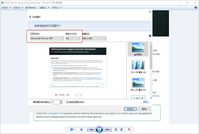The width and height of the screenshot is (199, 134).
Task: Open the 打印(P) menu in toolbar
Action: tap(17, 8)
